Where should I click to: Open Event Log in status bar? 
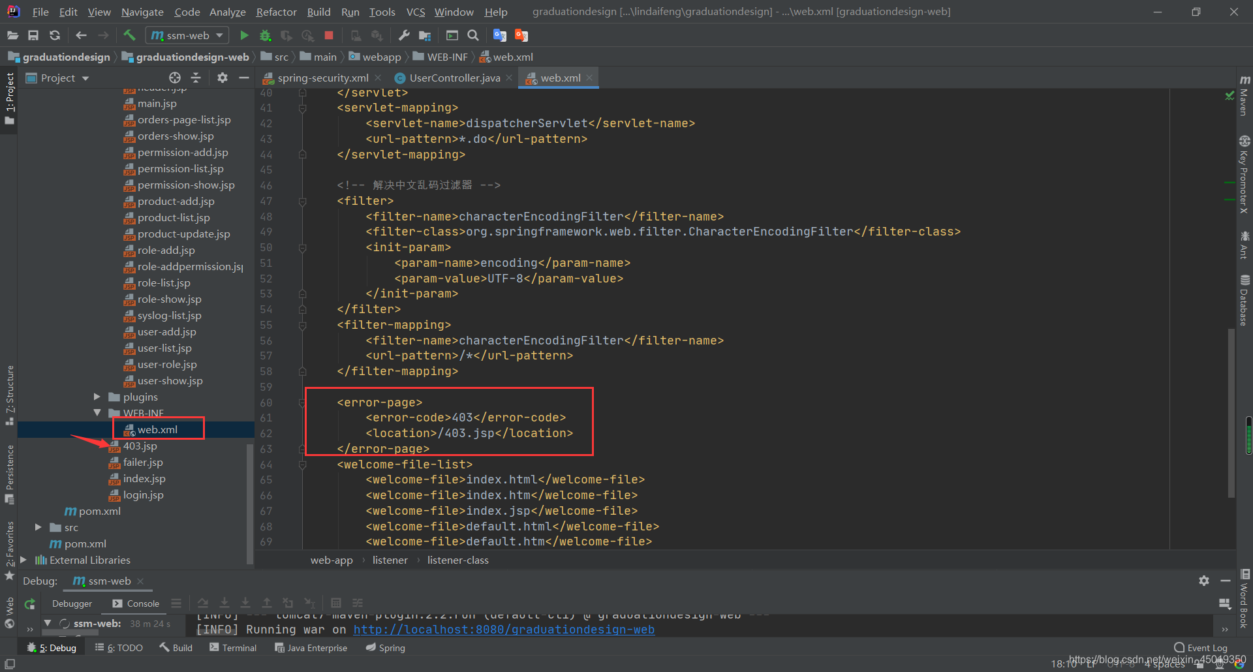[1201, 648]
